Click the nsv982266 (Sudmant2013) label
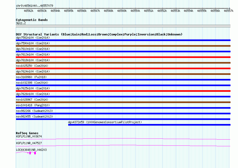This screenshot has height=168, width=238. pyautogui.click(x=34, y=111)
